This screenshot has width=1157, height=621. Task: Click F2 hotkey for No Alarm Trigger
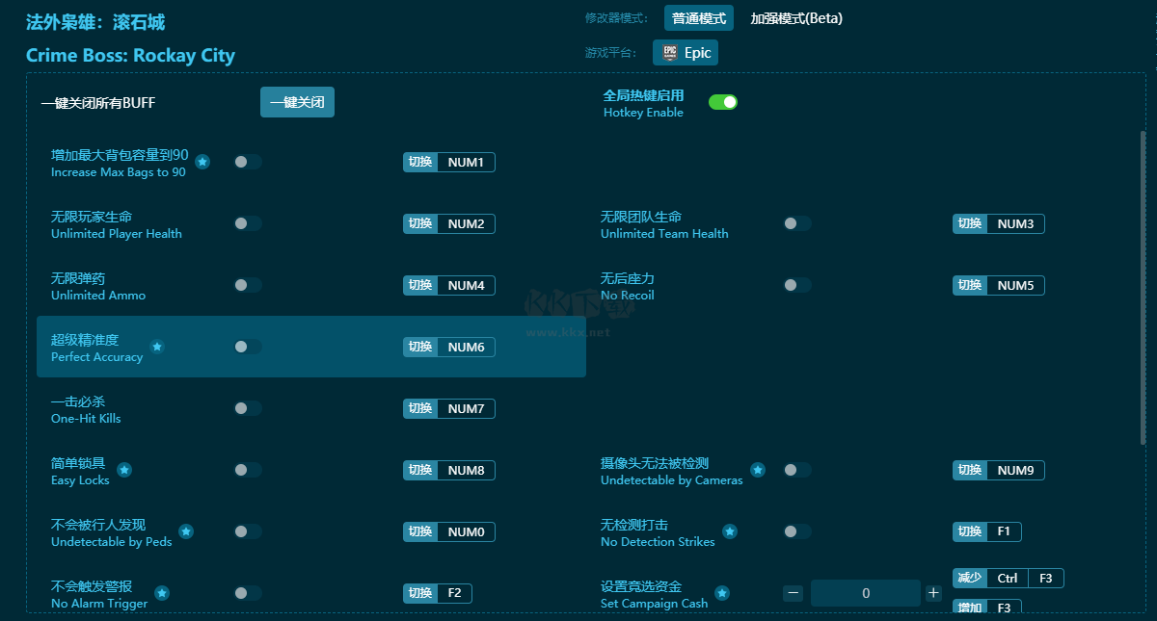[438, 593]
